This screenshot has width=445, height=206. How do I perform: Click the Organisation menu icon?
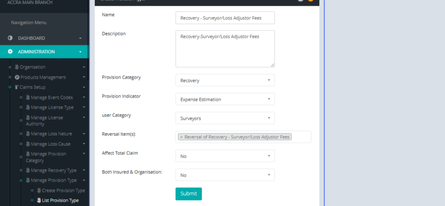[x=17, y=67]
